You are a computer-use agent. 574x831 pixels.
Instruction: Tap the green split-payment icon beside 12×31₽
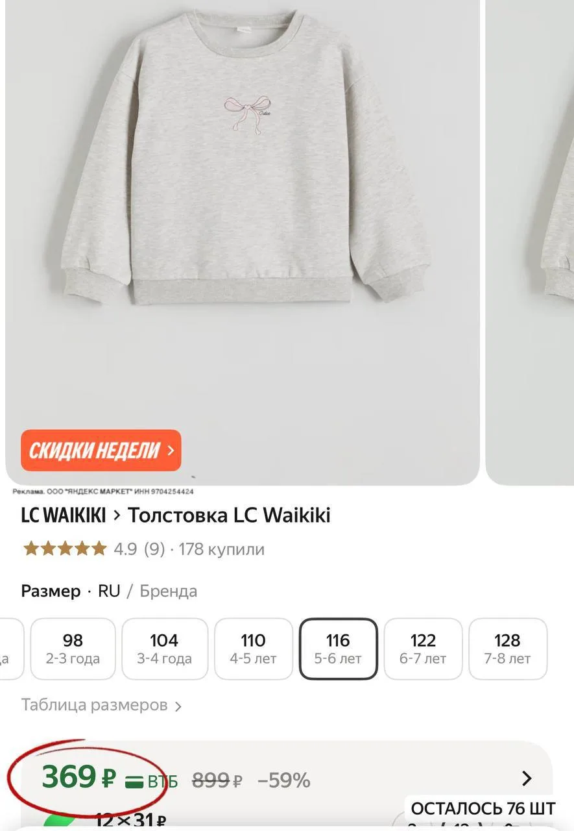coord(60,822)
